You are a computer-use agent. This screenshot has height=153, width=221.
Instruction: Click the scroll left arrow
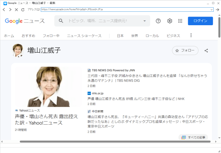point(2,142)
